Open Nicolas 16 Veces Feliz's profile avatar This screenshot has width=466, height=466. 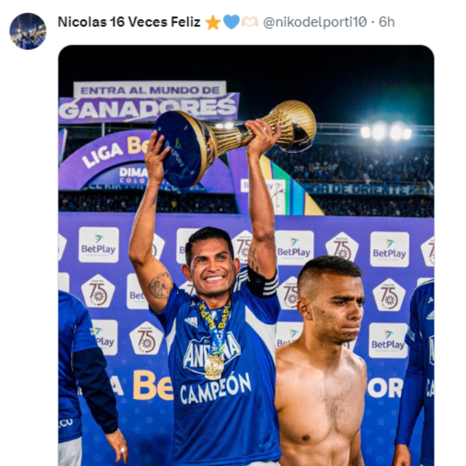[29, 24]
